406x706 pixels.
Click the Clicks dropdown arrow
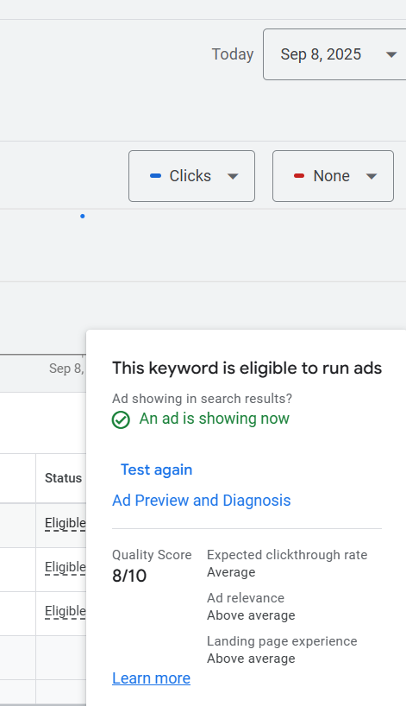coord(233,176)
